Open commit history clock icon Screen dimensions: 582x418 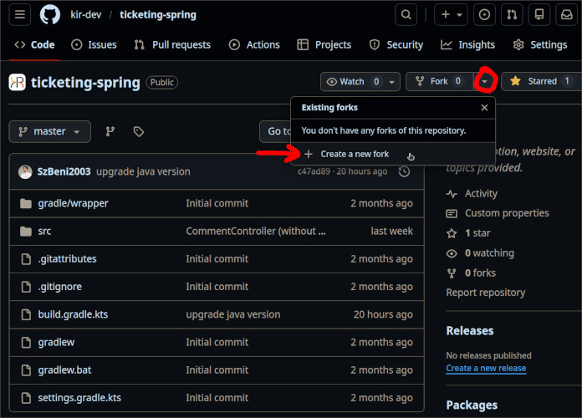pyautogui.click(x=405, y=171)
